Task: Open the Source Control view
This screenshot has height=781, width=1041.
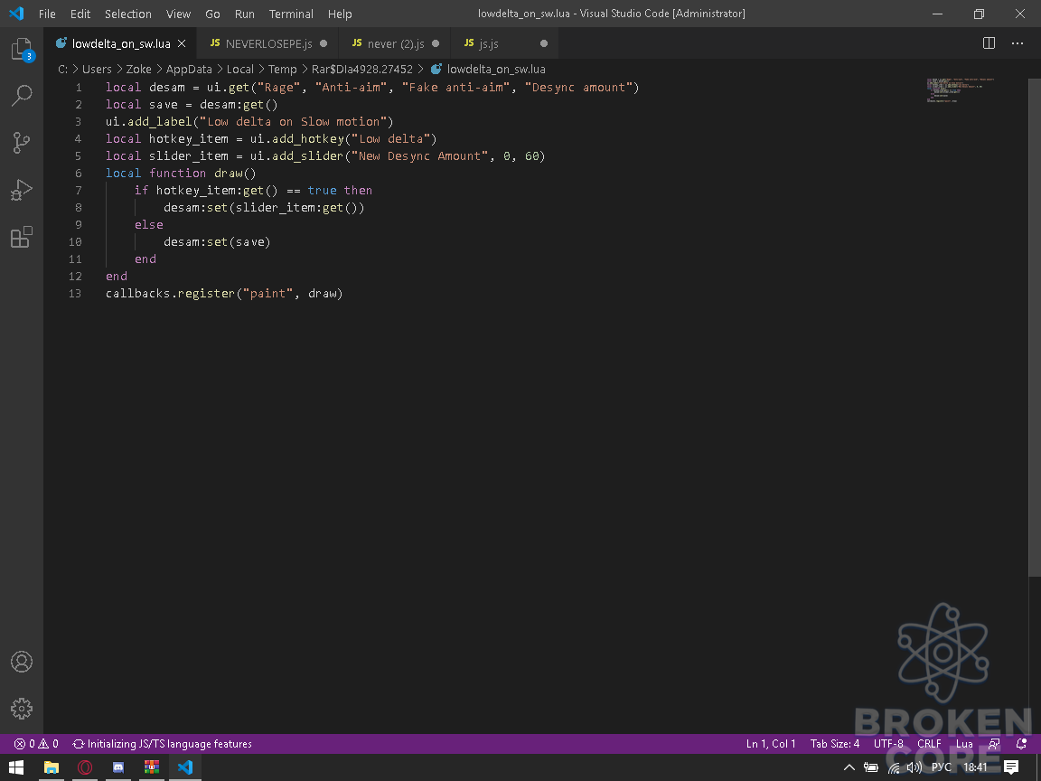Action: 22,142
